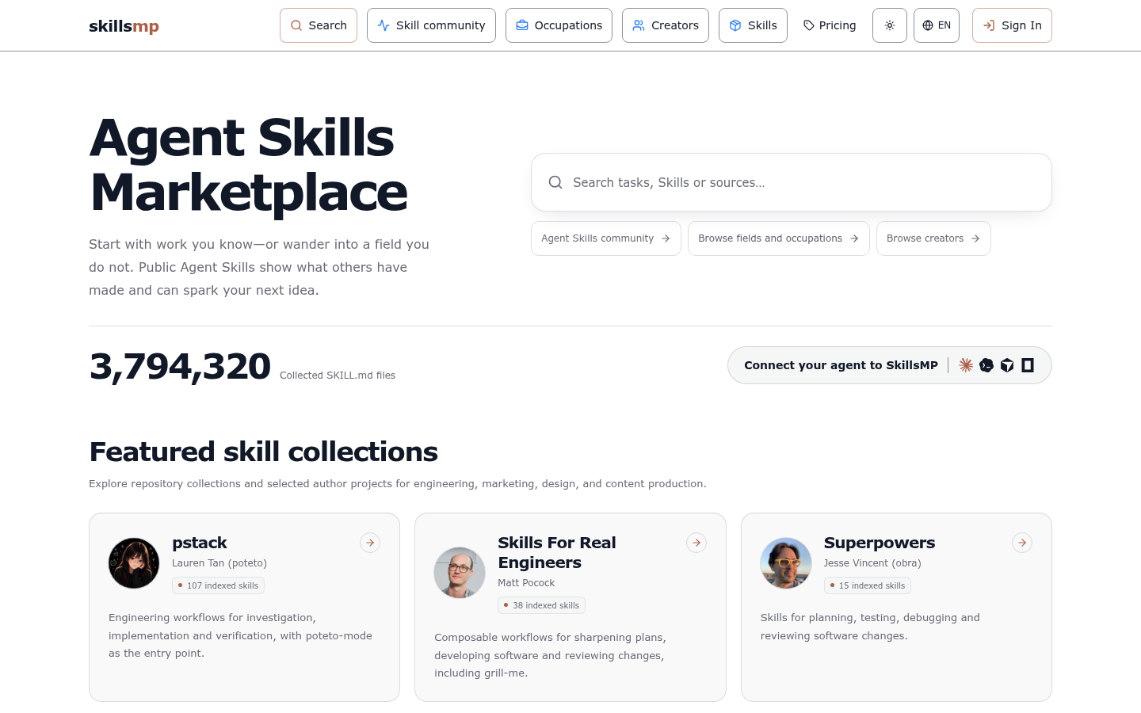Viewport: 1141px width, 713px height.
Task: Click author name Jesse Vincent (obra)
Action: coord(872,563)
